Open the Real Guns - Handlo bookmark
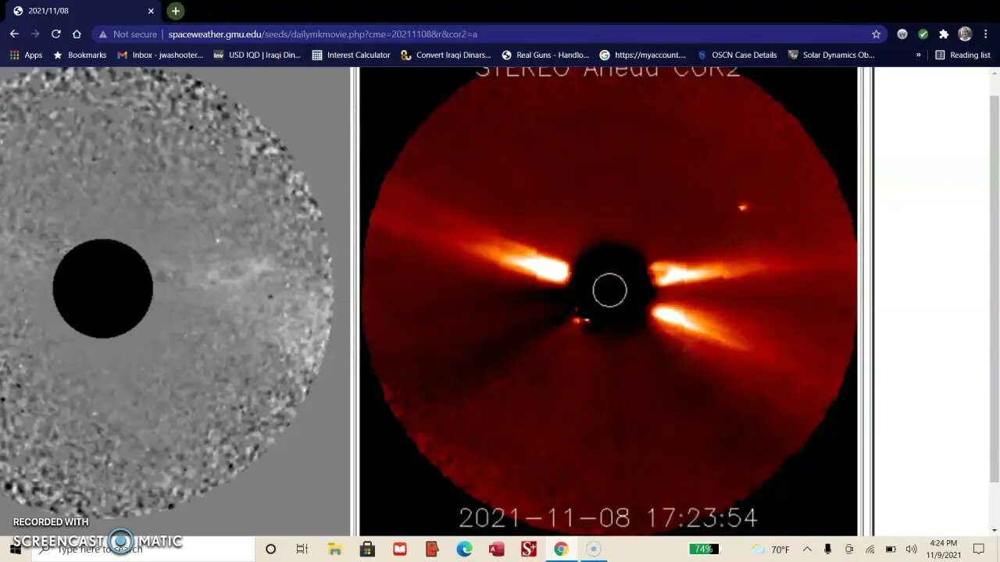 pyautogui.click(x=545, y=55)
